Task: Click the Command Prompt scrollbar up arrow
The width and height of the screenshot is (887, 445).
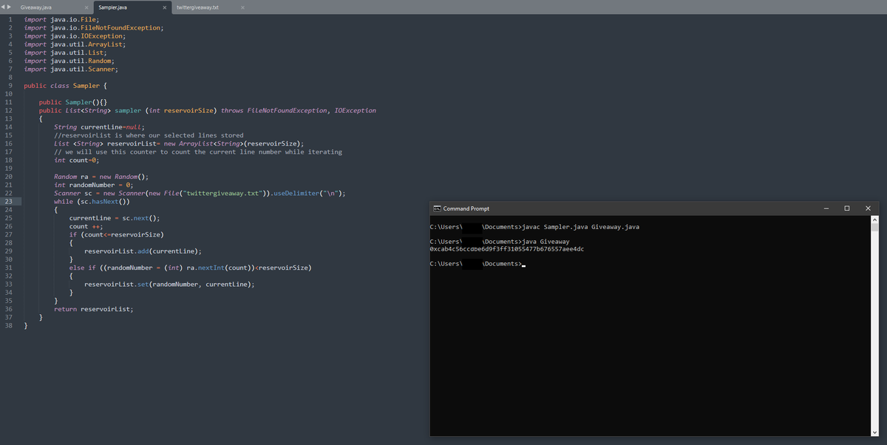Action: coord(874,220)
